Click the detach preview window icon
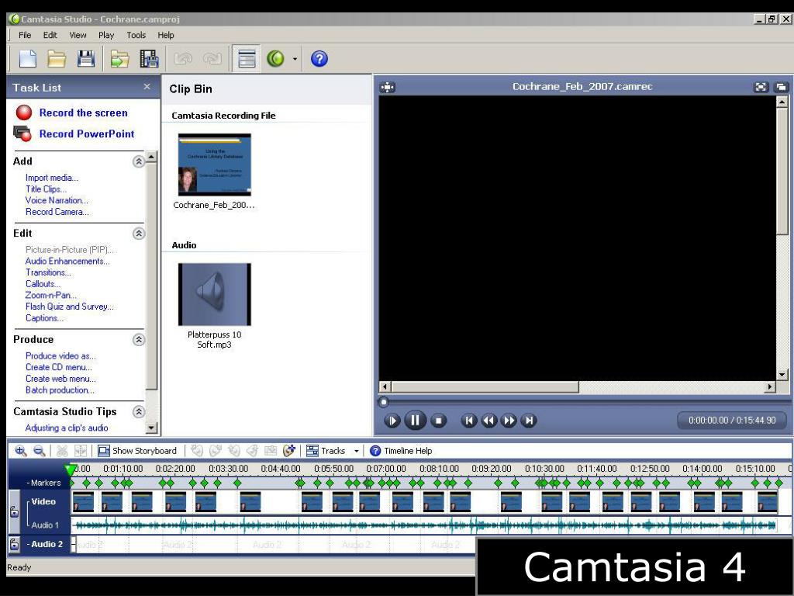The image size is (794, 596). click(x=781, y=87)
